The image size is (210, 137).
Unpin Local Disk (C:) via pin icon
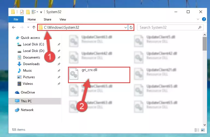tap(59, 44)
